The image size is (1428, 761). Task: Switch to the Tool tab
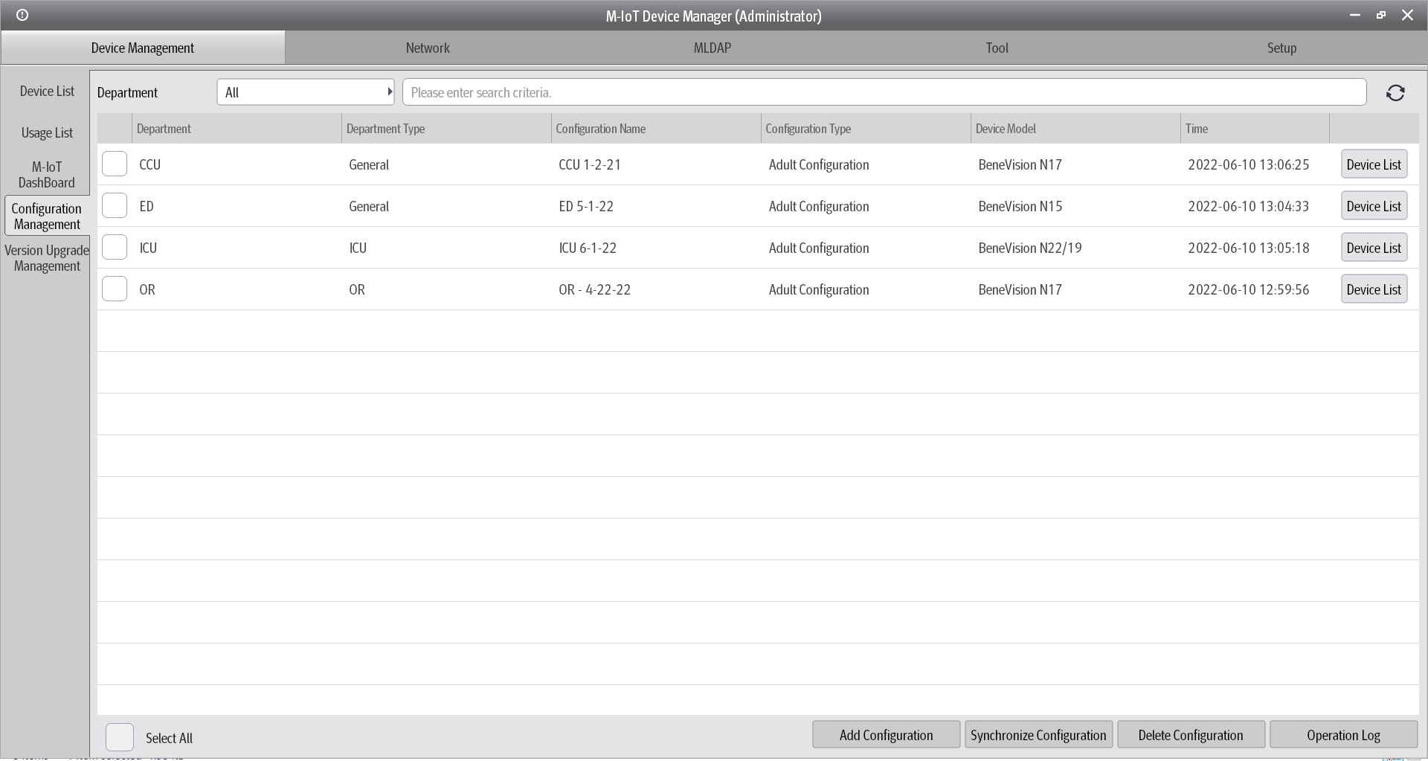[x=997, y=48]
